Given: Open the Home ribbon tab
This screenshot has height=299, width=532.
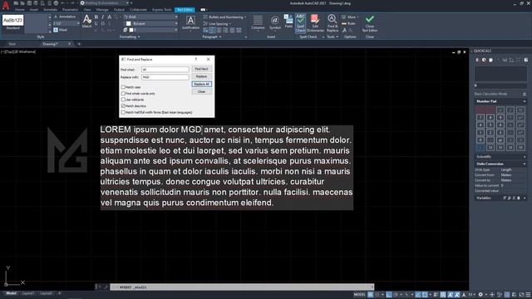Looking at the screenshot, I should [x=20, y=10].
